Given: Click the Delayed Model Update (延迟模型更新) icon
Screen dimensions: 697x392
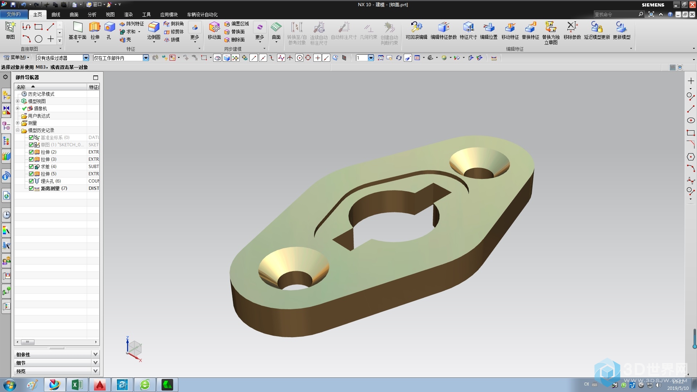Looking at the screenshot, I should 597,30.
